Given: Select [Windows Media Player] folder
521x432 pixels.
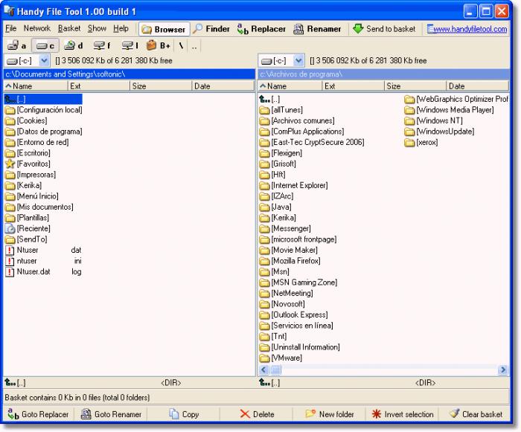Looking at the screenshot, I should (x=450, y=110).
